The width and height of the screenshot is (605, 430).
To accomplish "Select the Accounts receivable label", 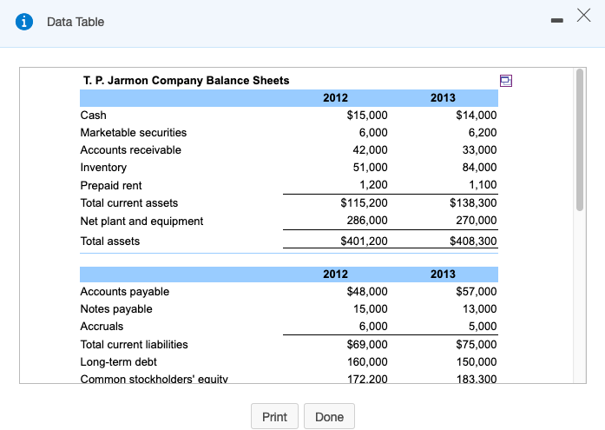I will (x=131, y=149).
